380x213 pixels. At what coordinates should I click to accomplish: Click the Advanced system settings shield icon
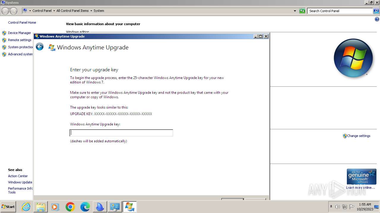(x=4, y=54)
